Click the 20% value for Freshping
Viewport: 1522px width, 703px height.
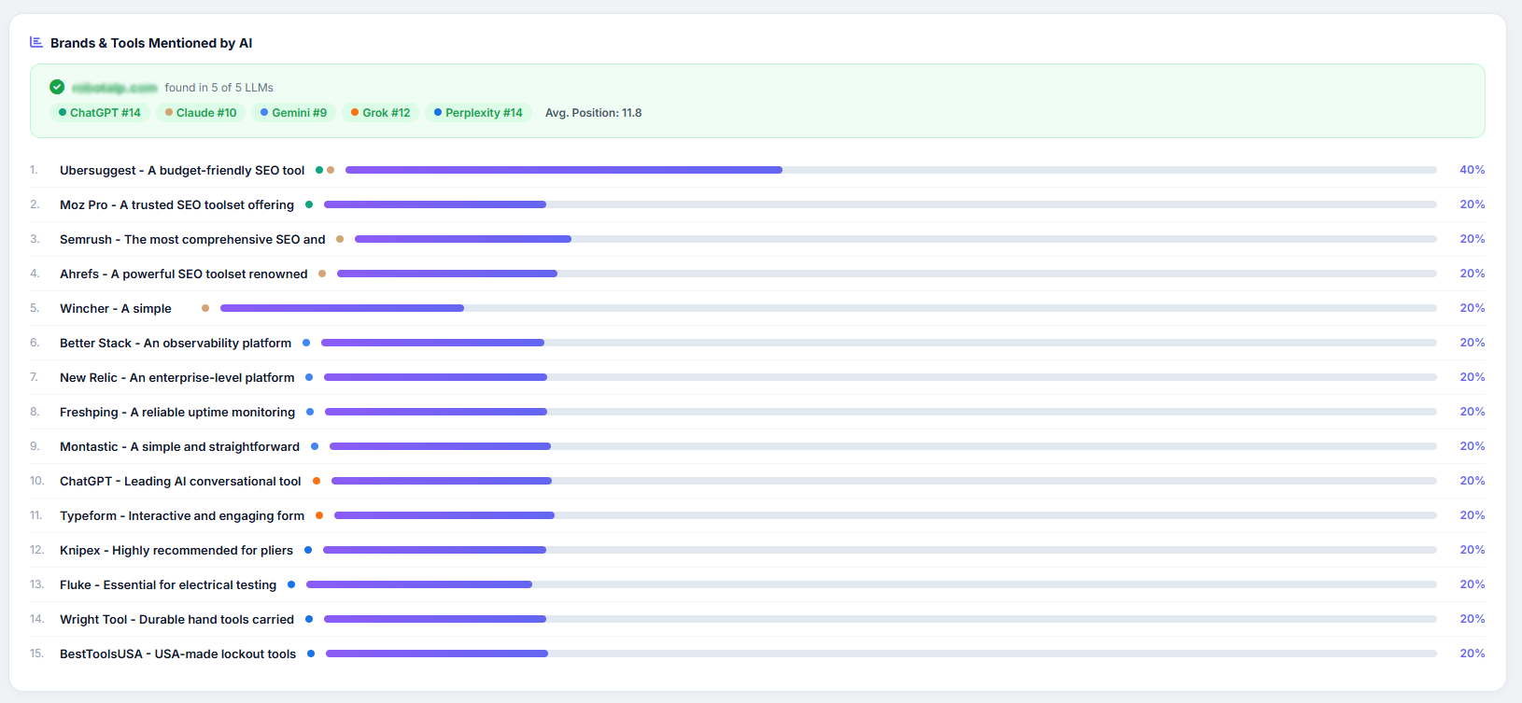coord(1473,412)
